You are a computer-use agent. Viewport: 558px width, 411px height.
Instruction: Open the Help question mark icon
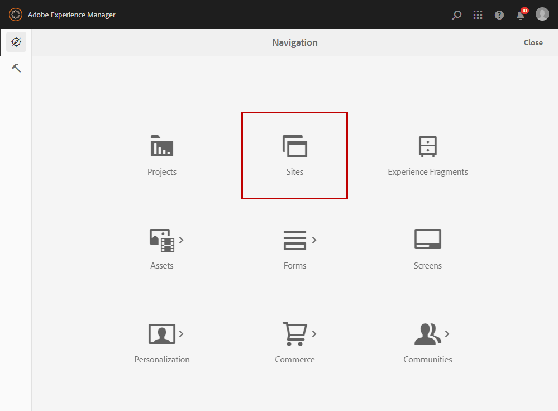click(499, 15)
